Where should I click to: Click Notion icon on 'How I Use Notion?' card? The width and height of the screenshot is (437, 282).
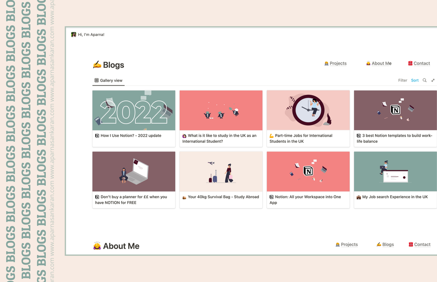point(97,135)
